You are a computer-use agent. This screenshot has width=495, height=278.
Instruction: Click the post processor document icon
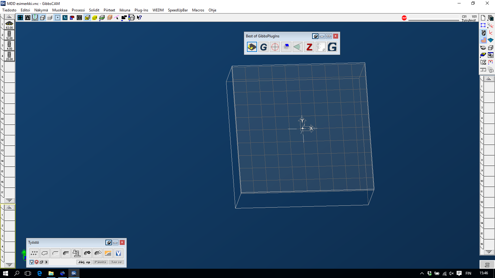pyautogui.click(x=483, y=62)
